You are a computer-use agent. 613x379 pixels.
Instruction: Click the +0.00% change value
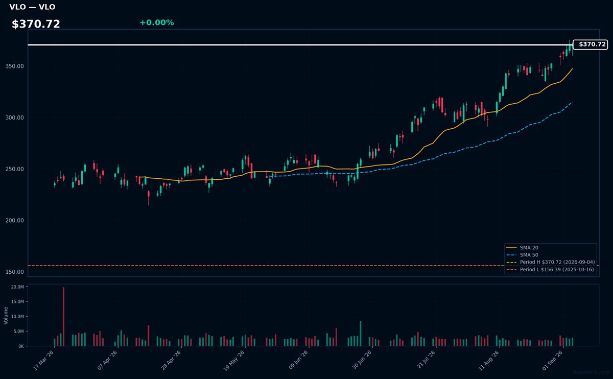156,22
